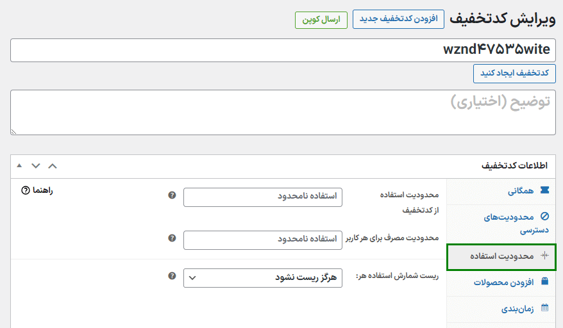Viewport: 563px width, 328px height.
Task: Open محدودیت‌های دسترسی restrictions tab
Action: [501, 223]
